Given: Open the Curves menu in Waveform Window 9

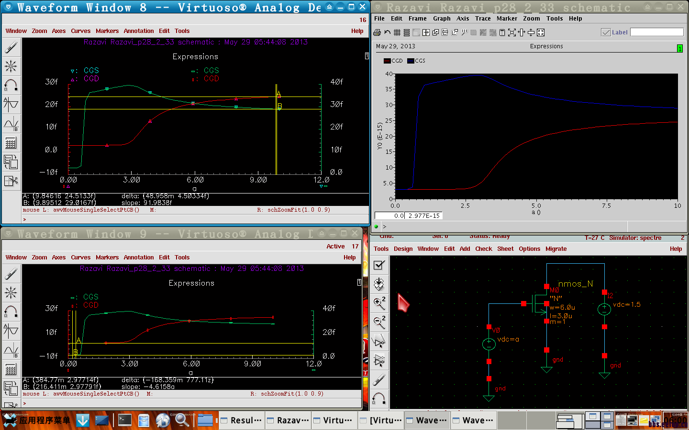Looking at the screenshot, I should pyautogui.click(x=80, y=258).
